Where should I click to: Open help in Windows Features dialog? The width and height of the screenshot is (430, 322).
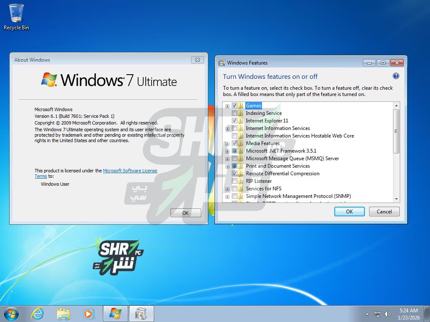click(x=396, y=76)
